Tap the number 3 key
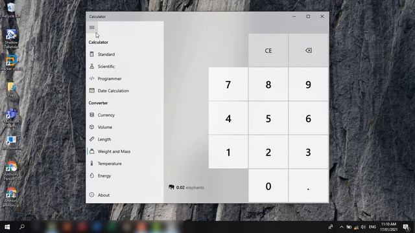 309,152
